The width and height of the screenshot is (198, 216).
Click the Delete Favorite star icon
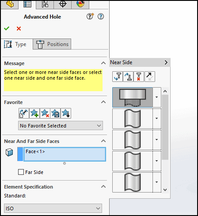click(x=45, y=113)
